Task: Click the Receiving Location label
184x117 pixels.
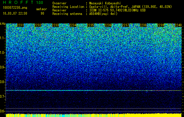Action: pos(68,7)
